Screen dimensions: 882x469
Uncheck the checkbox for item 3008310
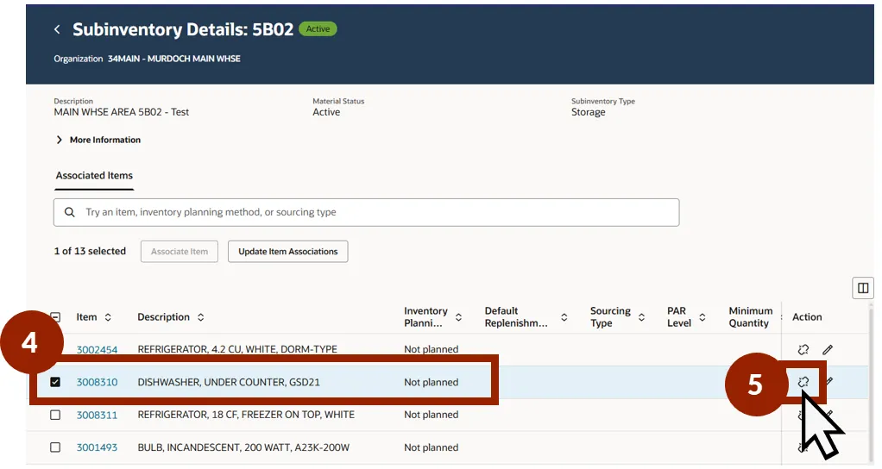(55, 382)
